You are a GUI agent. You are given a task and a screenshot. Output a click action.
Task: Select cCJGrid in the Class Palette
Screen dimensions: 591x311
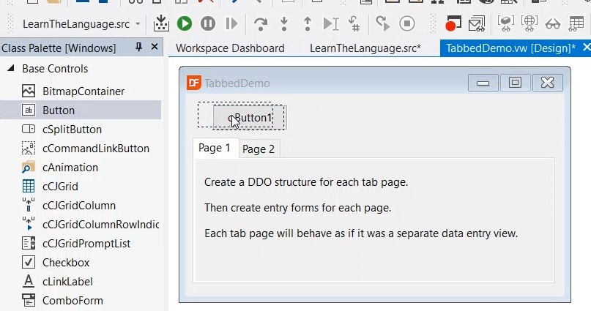(60, 187)
